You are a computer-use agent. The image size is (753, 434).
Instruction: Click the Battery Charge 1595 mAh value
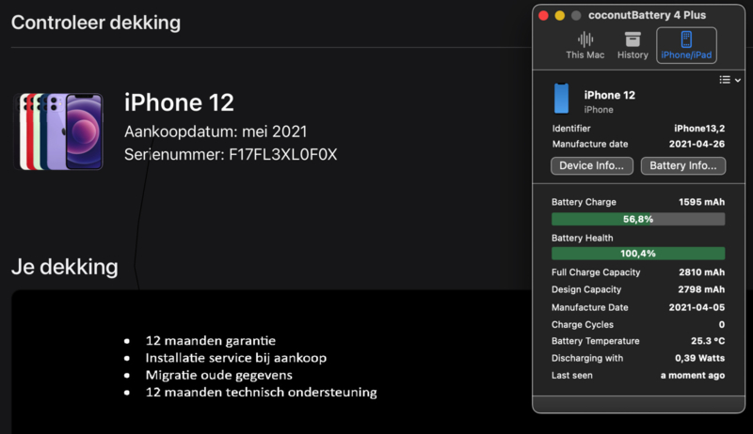pyautogui.click(x=701, y=202)
